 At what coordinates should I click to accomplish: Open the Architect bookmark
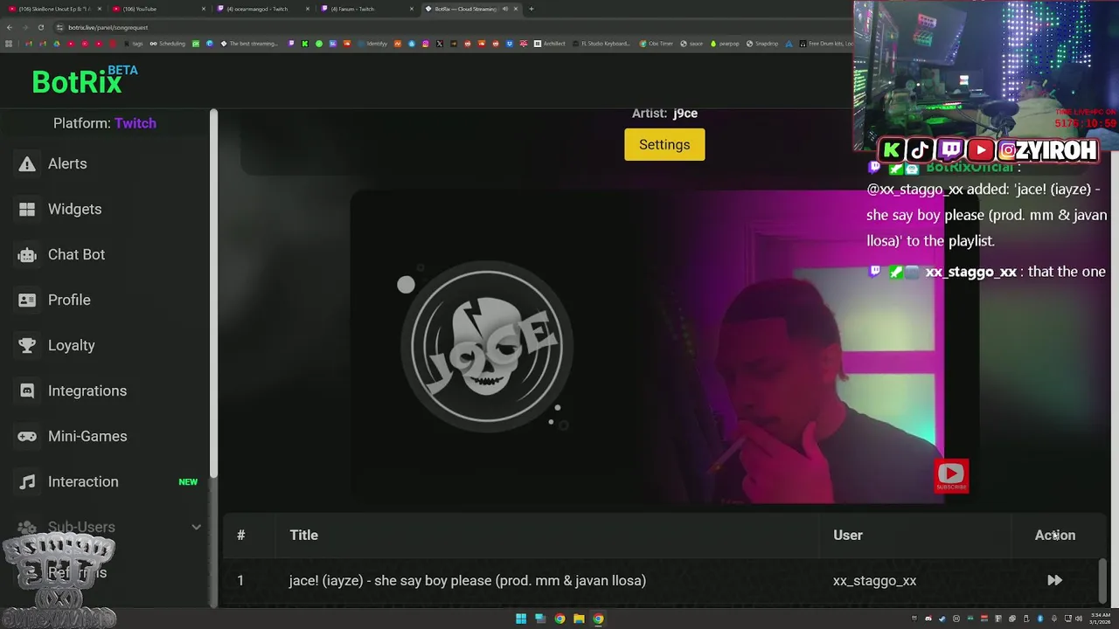point(550,44)
